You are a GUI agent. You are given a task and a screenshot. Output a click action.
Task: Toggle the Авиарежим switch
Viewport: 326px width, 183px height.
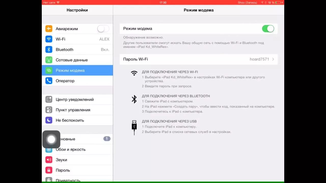[103, 29]
